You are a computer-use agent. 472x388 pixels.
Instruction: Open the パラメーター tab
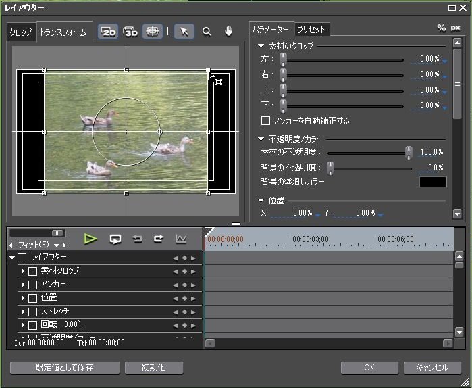pyautogui.click(x=271, y=30)
